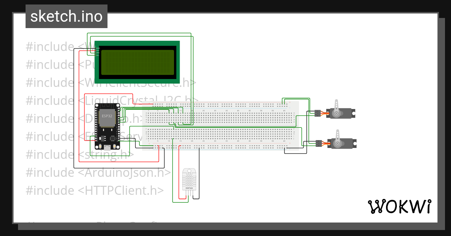Image resolution: width=451 pixels, height=236 pixels.
Task: Open the sketch.ino file tab
Action: tap(67, 16)
